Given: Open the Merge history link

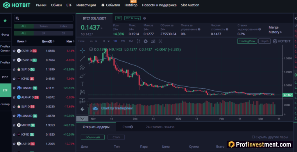Looking at the screenshot, I should coord(275,30).
